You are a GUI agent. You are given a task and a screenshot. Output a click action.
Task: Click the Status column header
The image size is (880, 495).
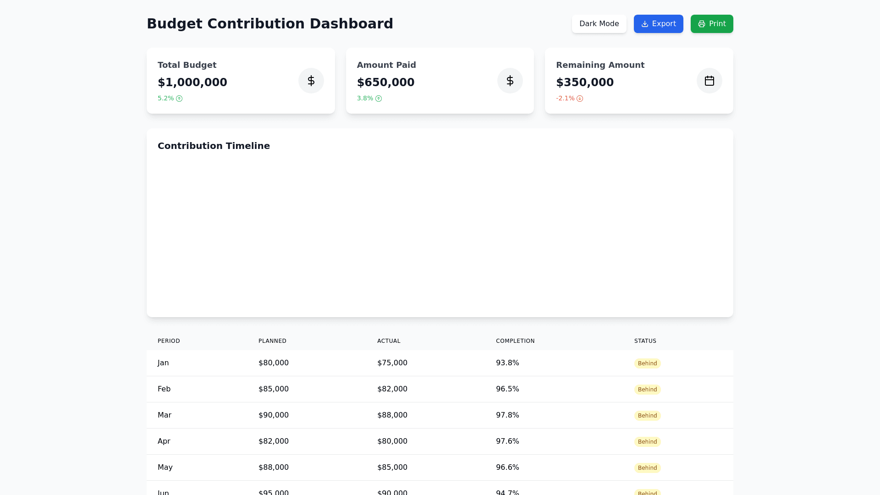(x=645, y=341)
